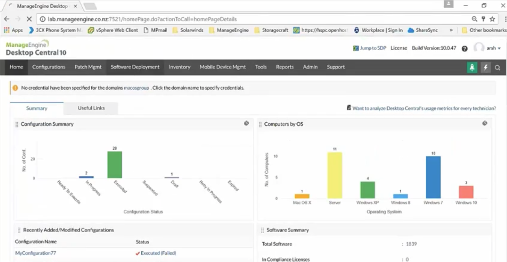Viewport: 507px width, 262px height.
Task: Click the zoom magnifier icon in address bar
Action: [x=475, y=19]
